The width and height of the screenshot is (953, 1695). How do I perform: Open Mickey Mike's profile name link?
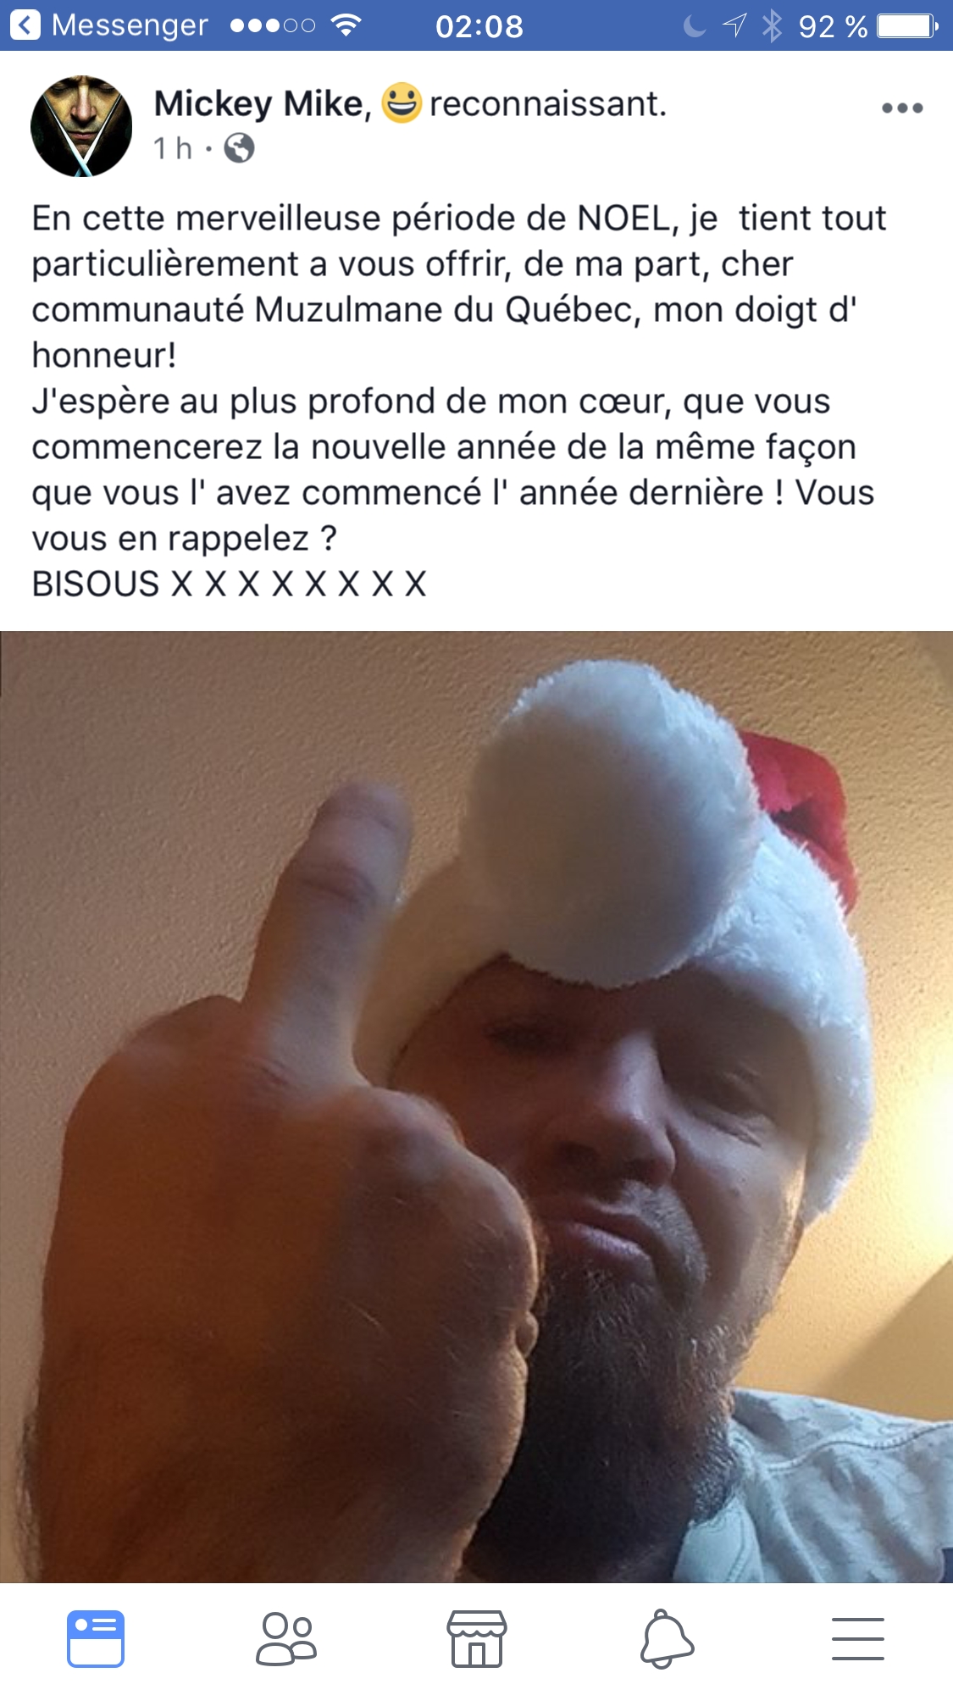tap(258, 103)
